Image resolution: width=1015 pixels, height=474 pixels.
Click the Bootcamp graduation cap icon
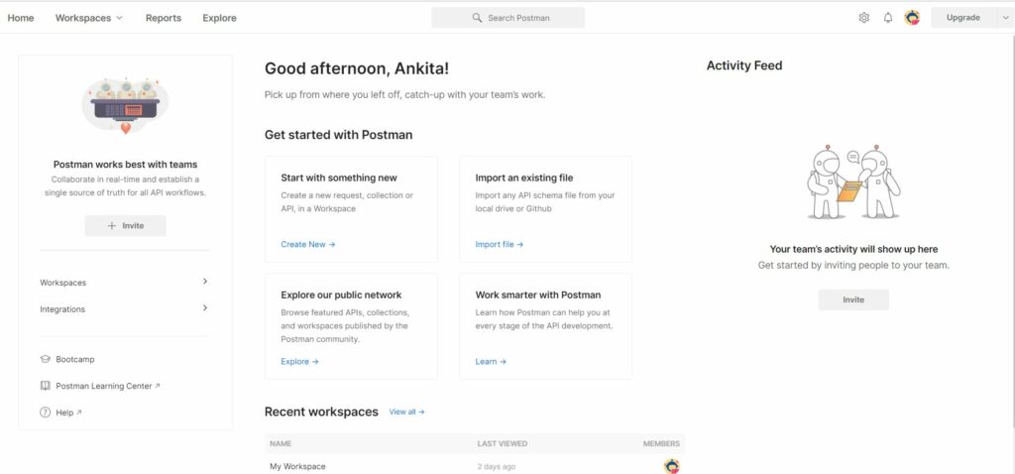click(46, 359)
